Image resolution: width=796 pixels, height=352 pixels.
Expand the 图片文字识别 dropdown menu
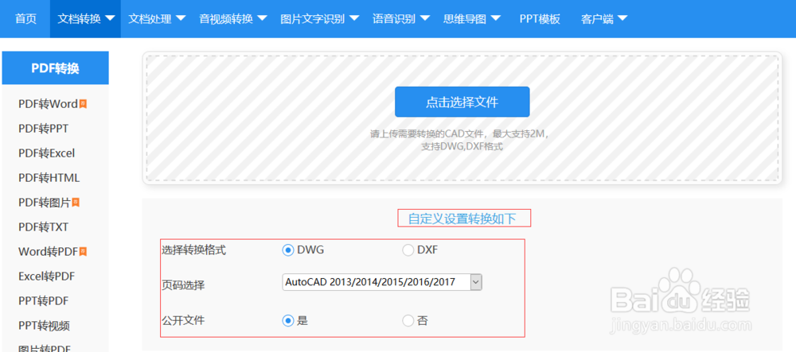tap(320, 19)
